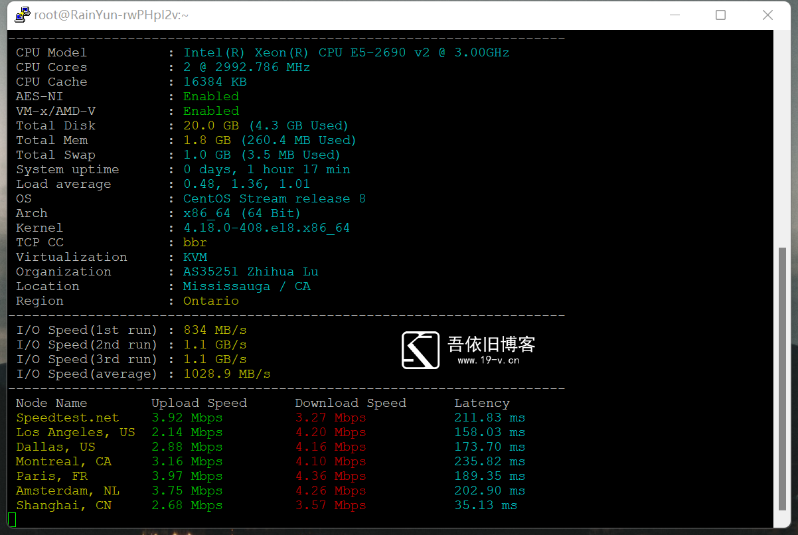This screenshot has width=798, height=535.
Task: Select Shanghai latency 35.13 ms
Action: (486, 505)
